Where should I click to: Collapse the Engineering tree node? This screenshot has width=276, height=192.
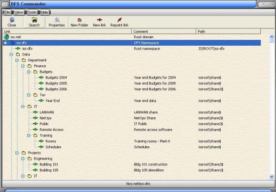(23, 159)
